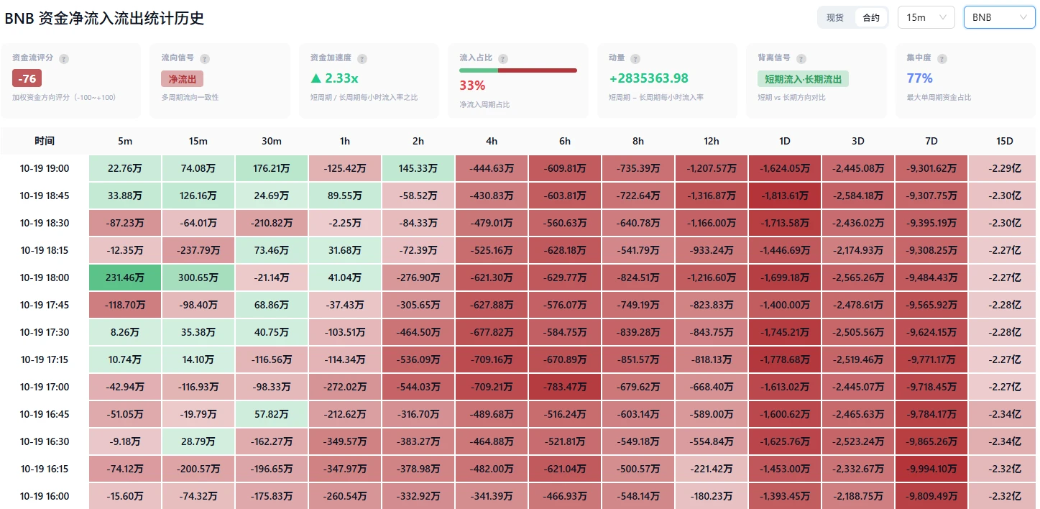Open the 15m interval dropdown
Screen dimensions: 1040x509
[926, 17]
